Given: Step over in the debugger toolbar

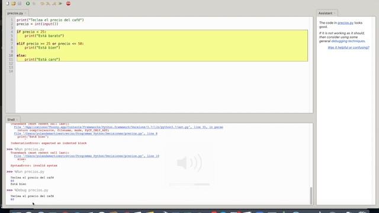Looking at the screenshot, I should coord(42,4).
